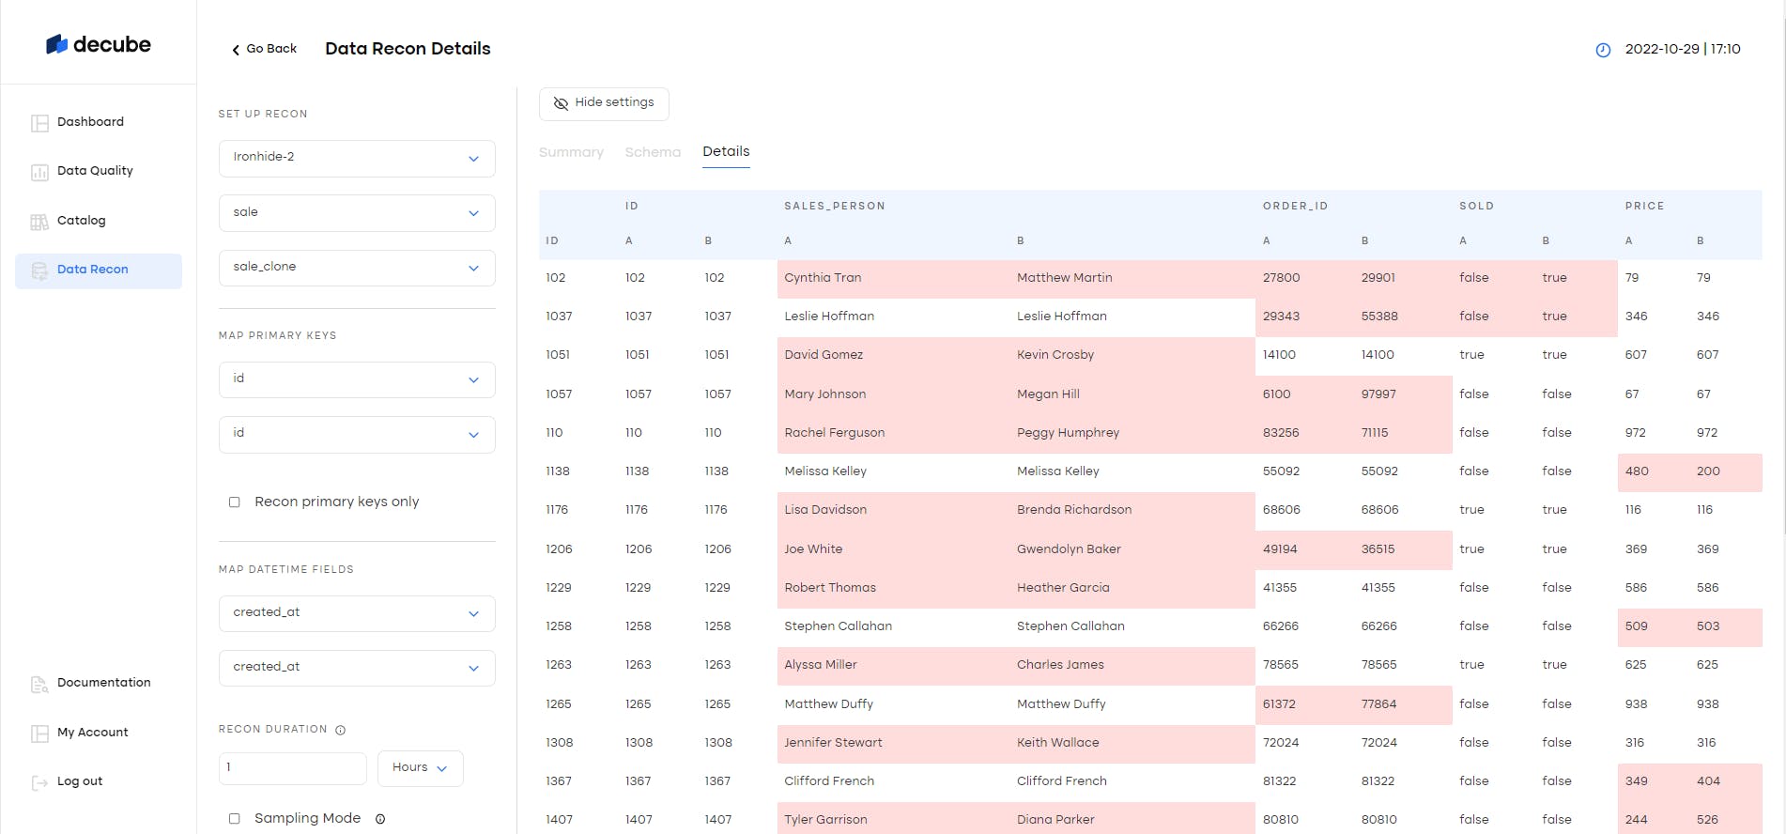This screenshot has width=1786, height=834.
Task: Click the decube logo icon
Action: click(57, 44)
